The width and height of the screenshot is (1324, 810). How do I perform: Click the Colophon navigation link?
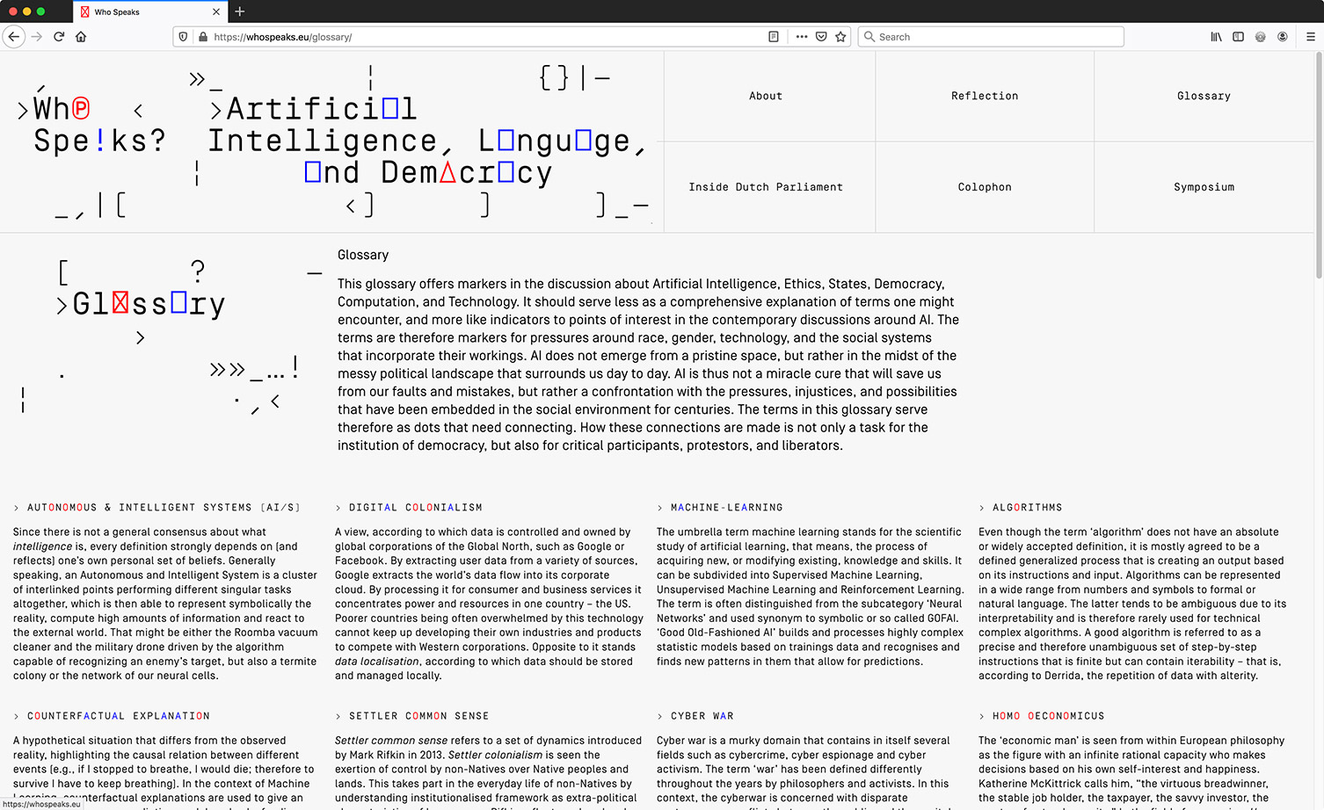tap(984, 187)
